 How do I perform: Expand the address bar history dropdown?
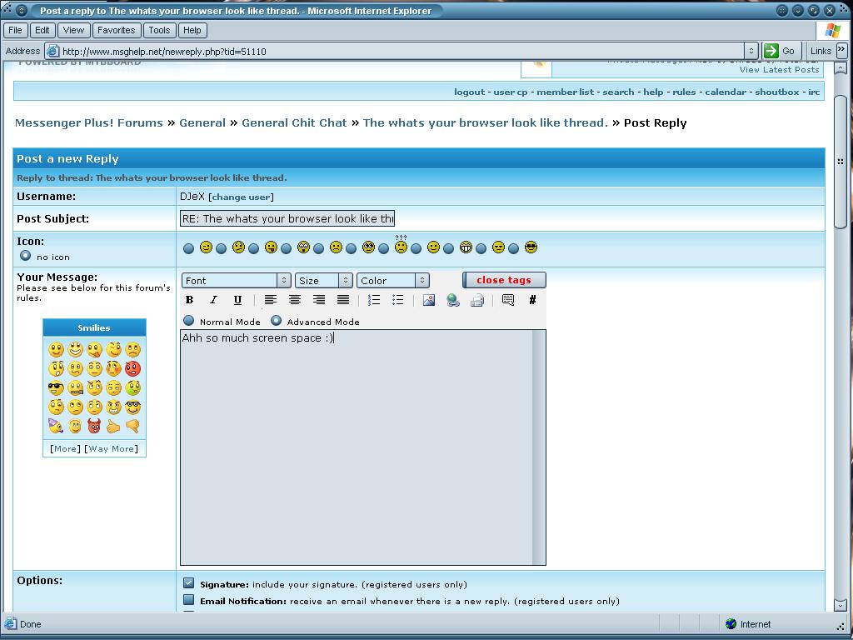click(x=751, y=51)
